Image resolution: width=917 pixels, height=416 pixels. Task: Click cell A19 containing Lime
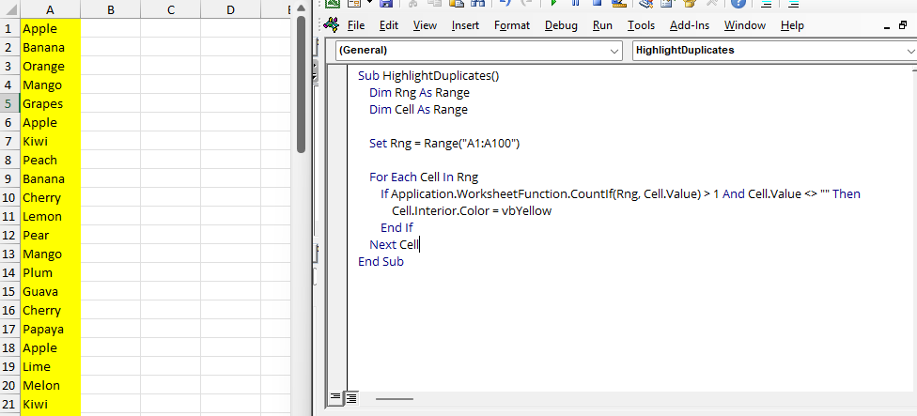pos(51,367)
